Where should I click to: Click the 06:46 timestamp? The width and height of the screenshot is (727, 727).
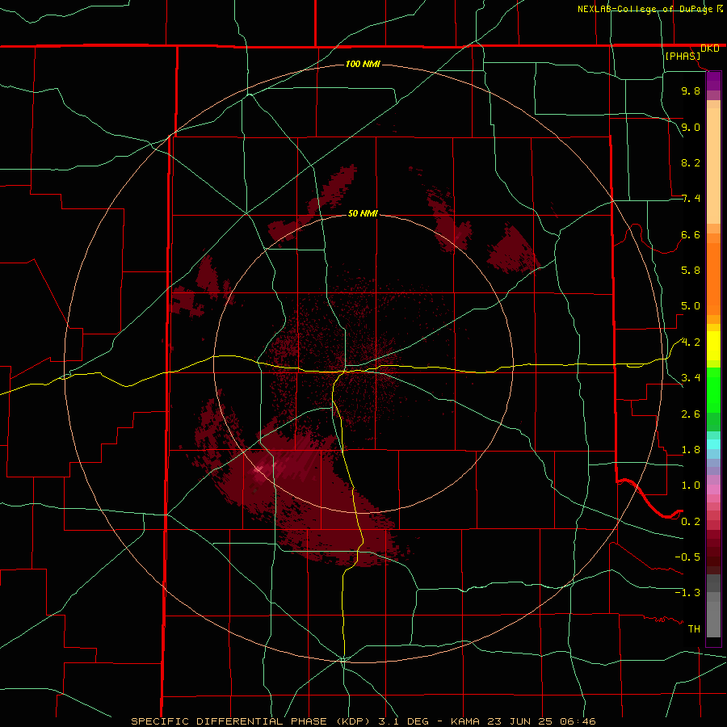coord(577,721)
